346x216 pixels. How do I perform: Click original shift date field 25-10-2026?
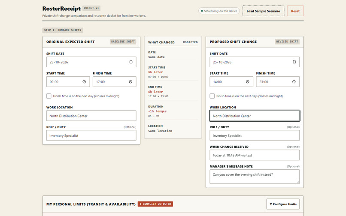coord(91,62)
